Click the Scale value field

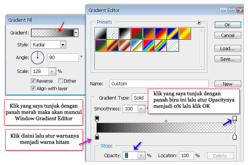[x=40, y=71]
